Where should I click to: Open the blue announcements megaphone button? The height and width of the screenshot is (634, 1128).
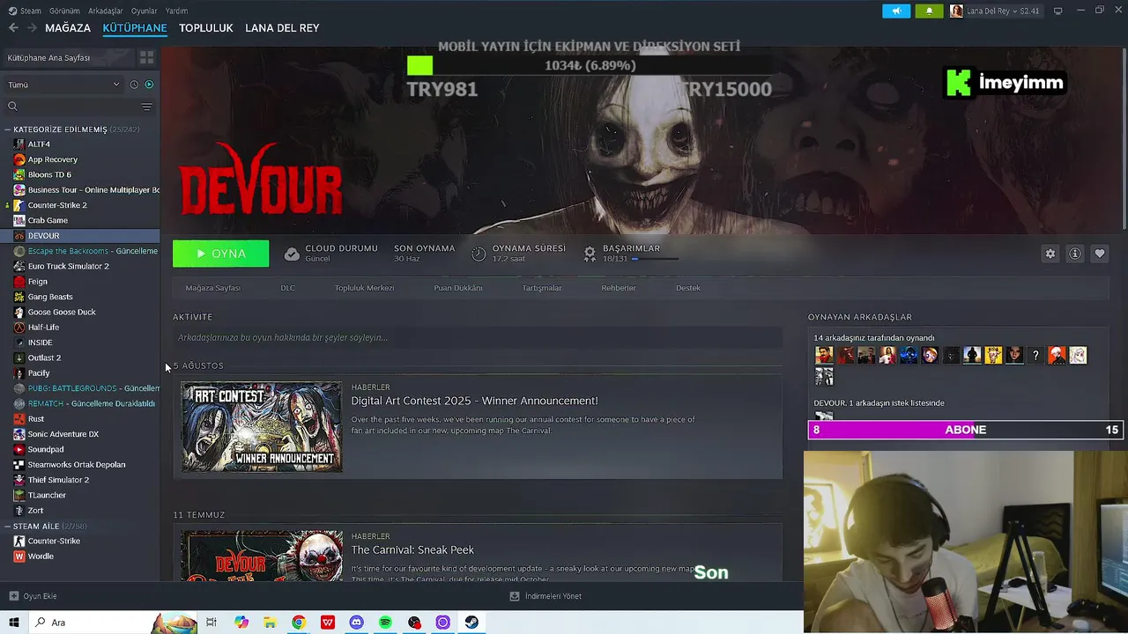coord(896,11)
